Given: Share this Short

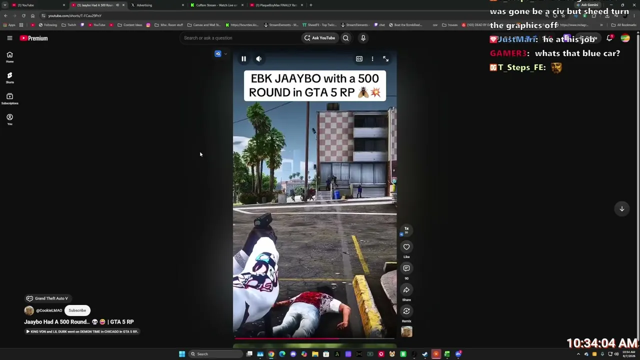Looking at the screenshot, I should click(406, 290).
